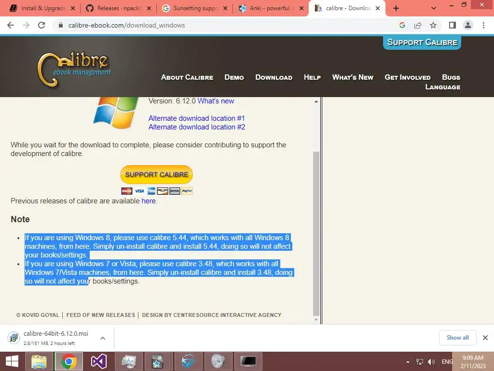Reload the calibre download page

(x=41, y=25)
